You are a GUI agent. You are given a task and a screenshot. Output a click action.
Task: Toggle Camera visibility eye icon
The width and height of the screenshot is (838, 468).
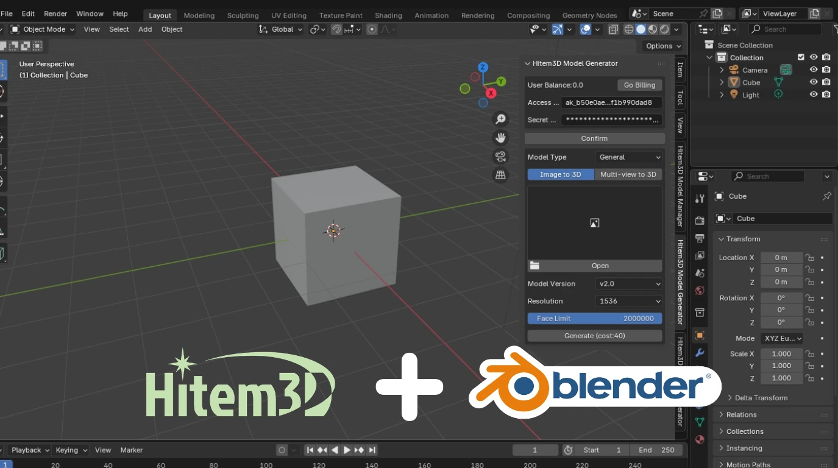click(x=813, y=70)
